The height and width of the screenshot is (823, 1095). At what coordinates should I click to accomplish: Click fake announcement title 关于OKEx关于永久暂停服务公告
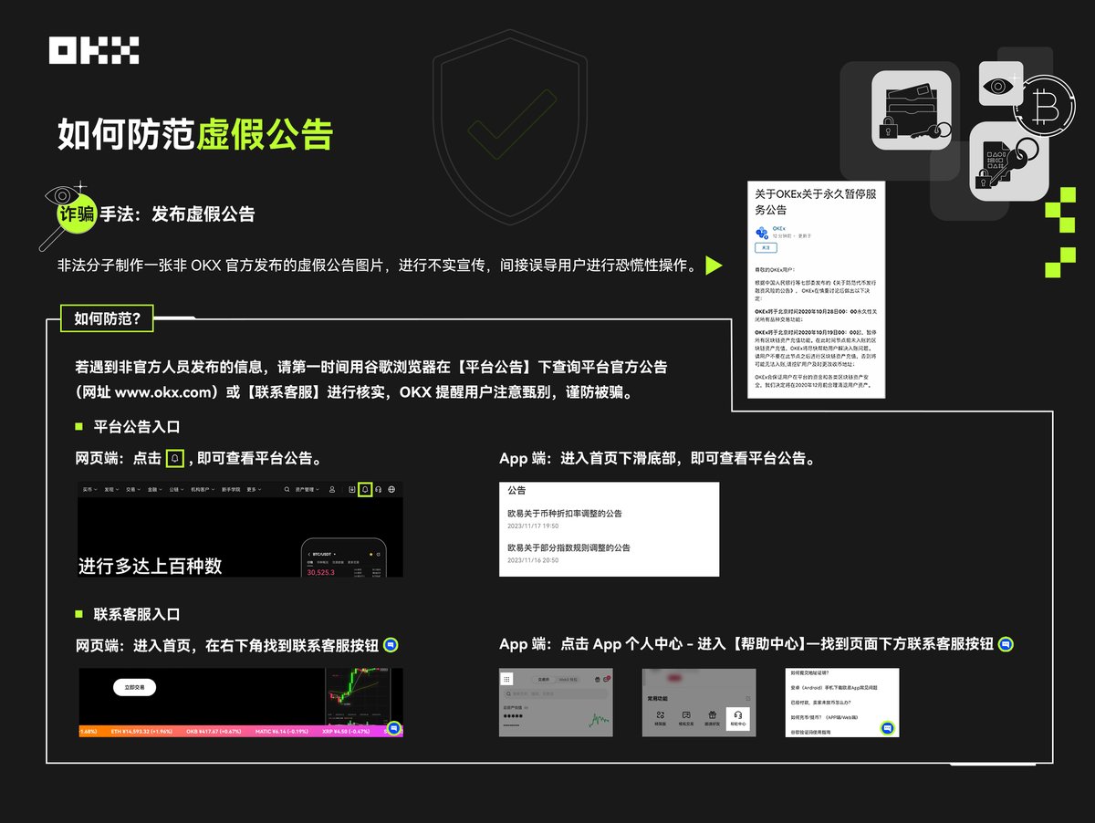pos(817,202)
